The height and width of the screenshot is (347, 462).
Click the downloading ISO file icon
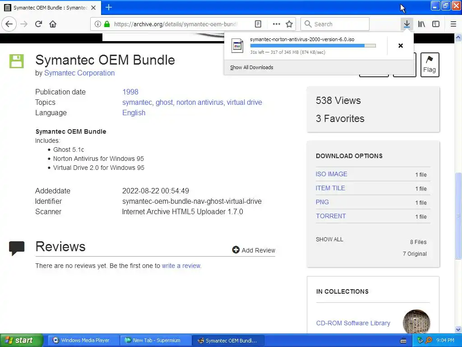click(237, 46)
